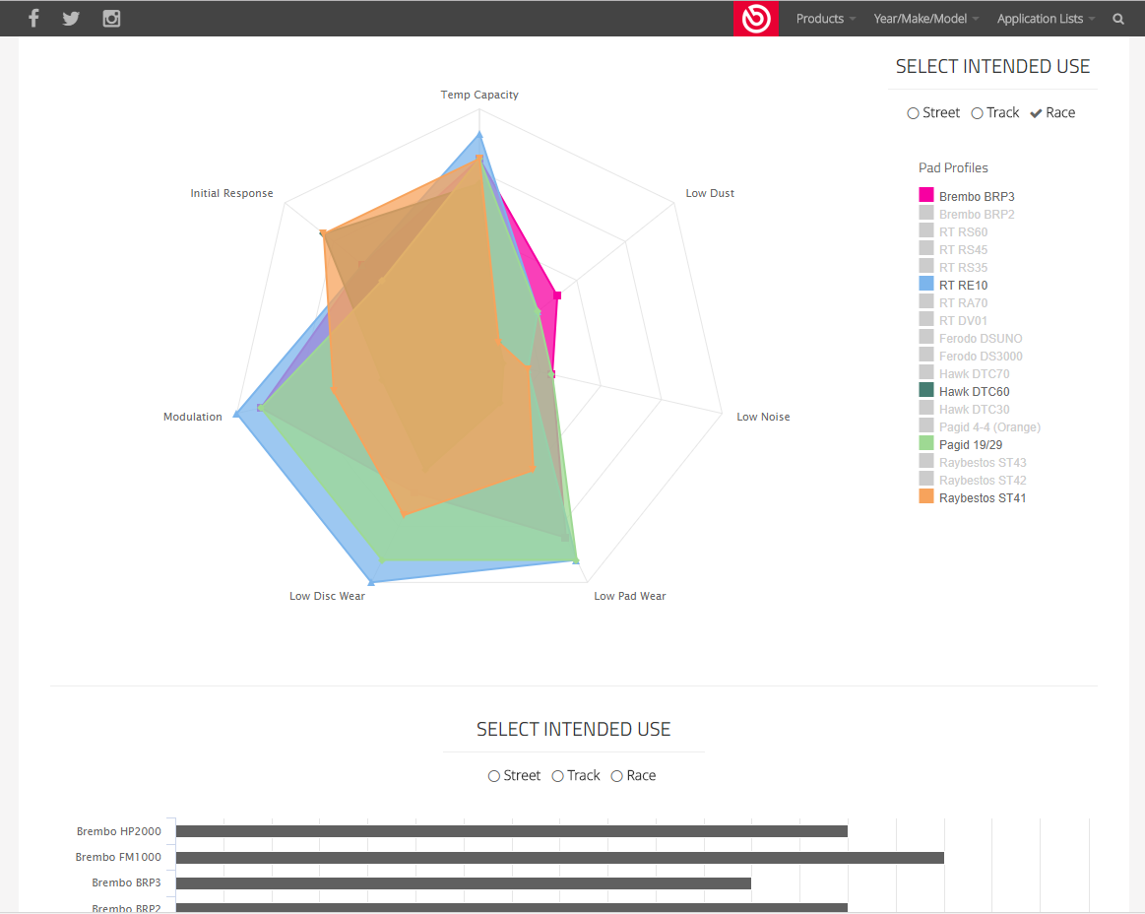The height and width of the screenshot is (914, 1145).
Task: Open the Instagram social icon
Action: click(111, 19)
